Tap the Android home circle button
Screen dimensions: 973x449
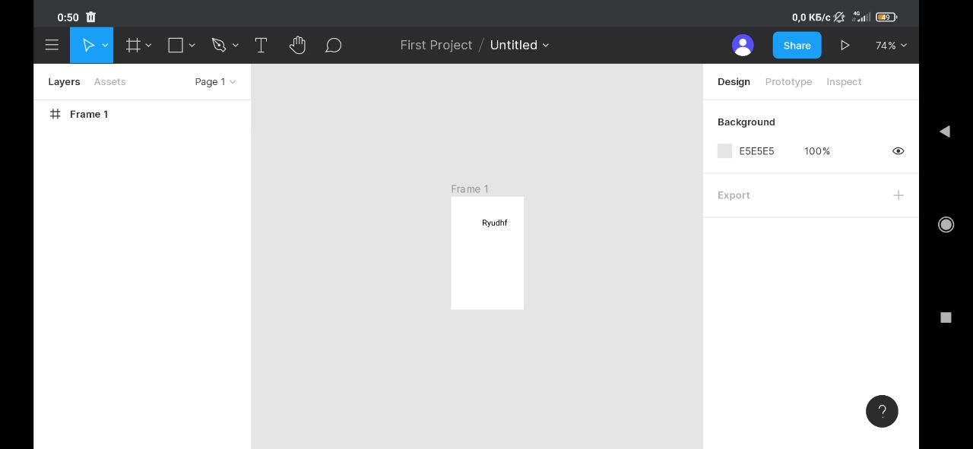click(x=946, y=224)
